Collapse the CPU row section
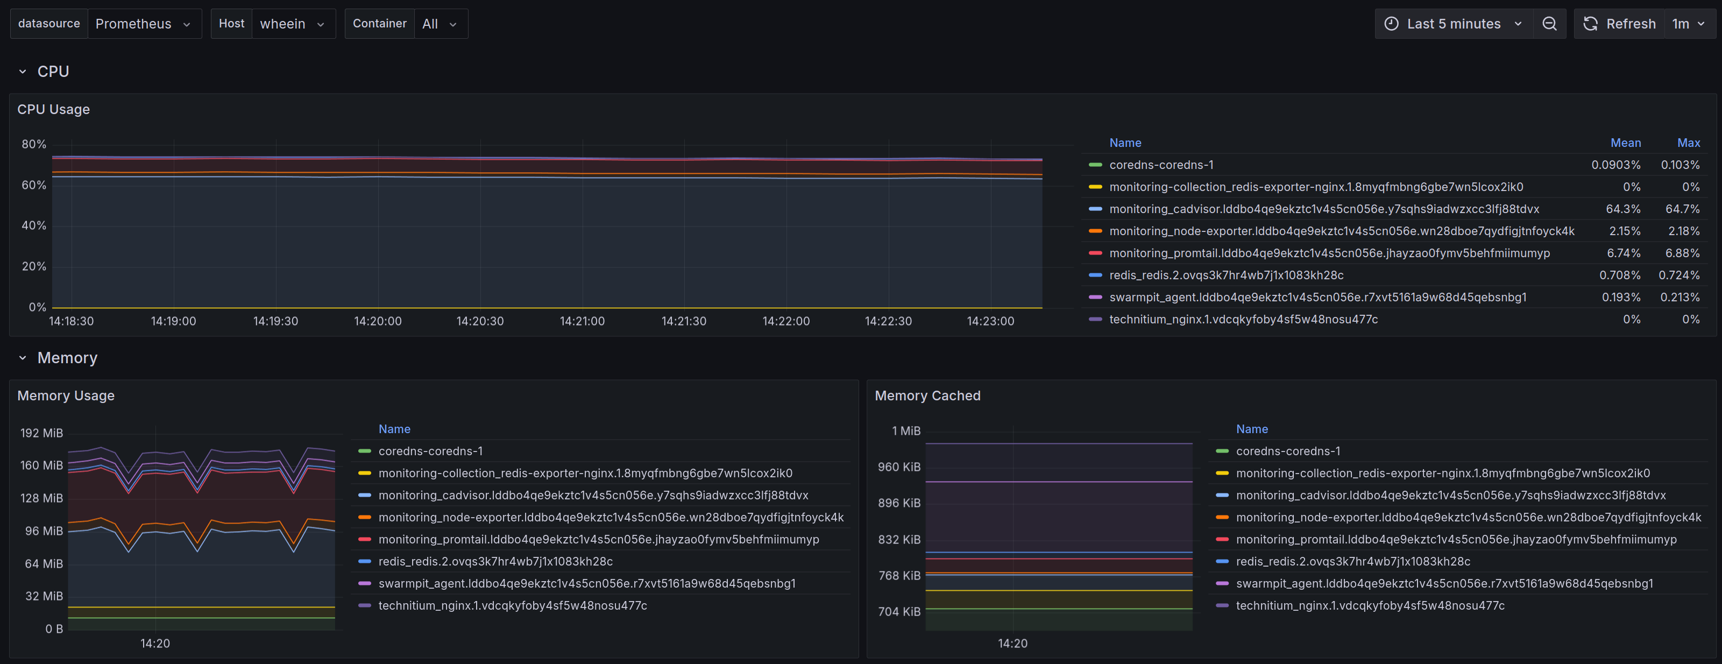 coord(23,72)
